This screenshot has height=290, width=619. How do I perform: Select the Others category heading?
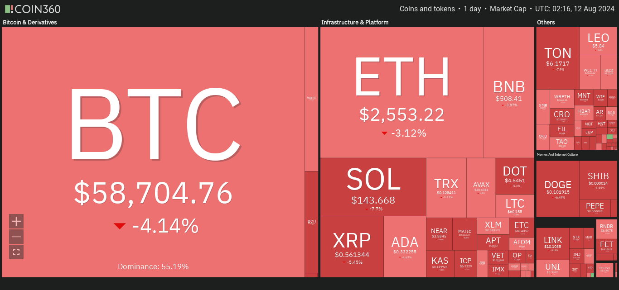(546, 22)
